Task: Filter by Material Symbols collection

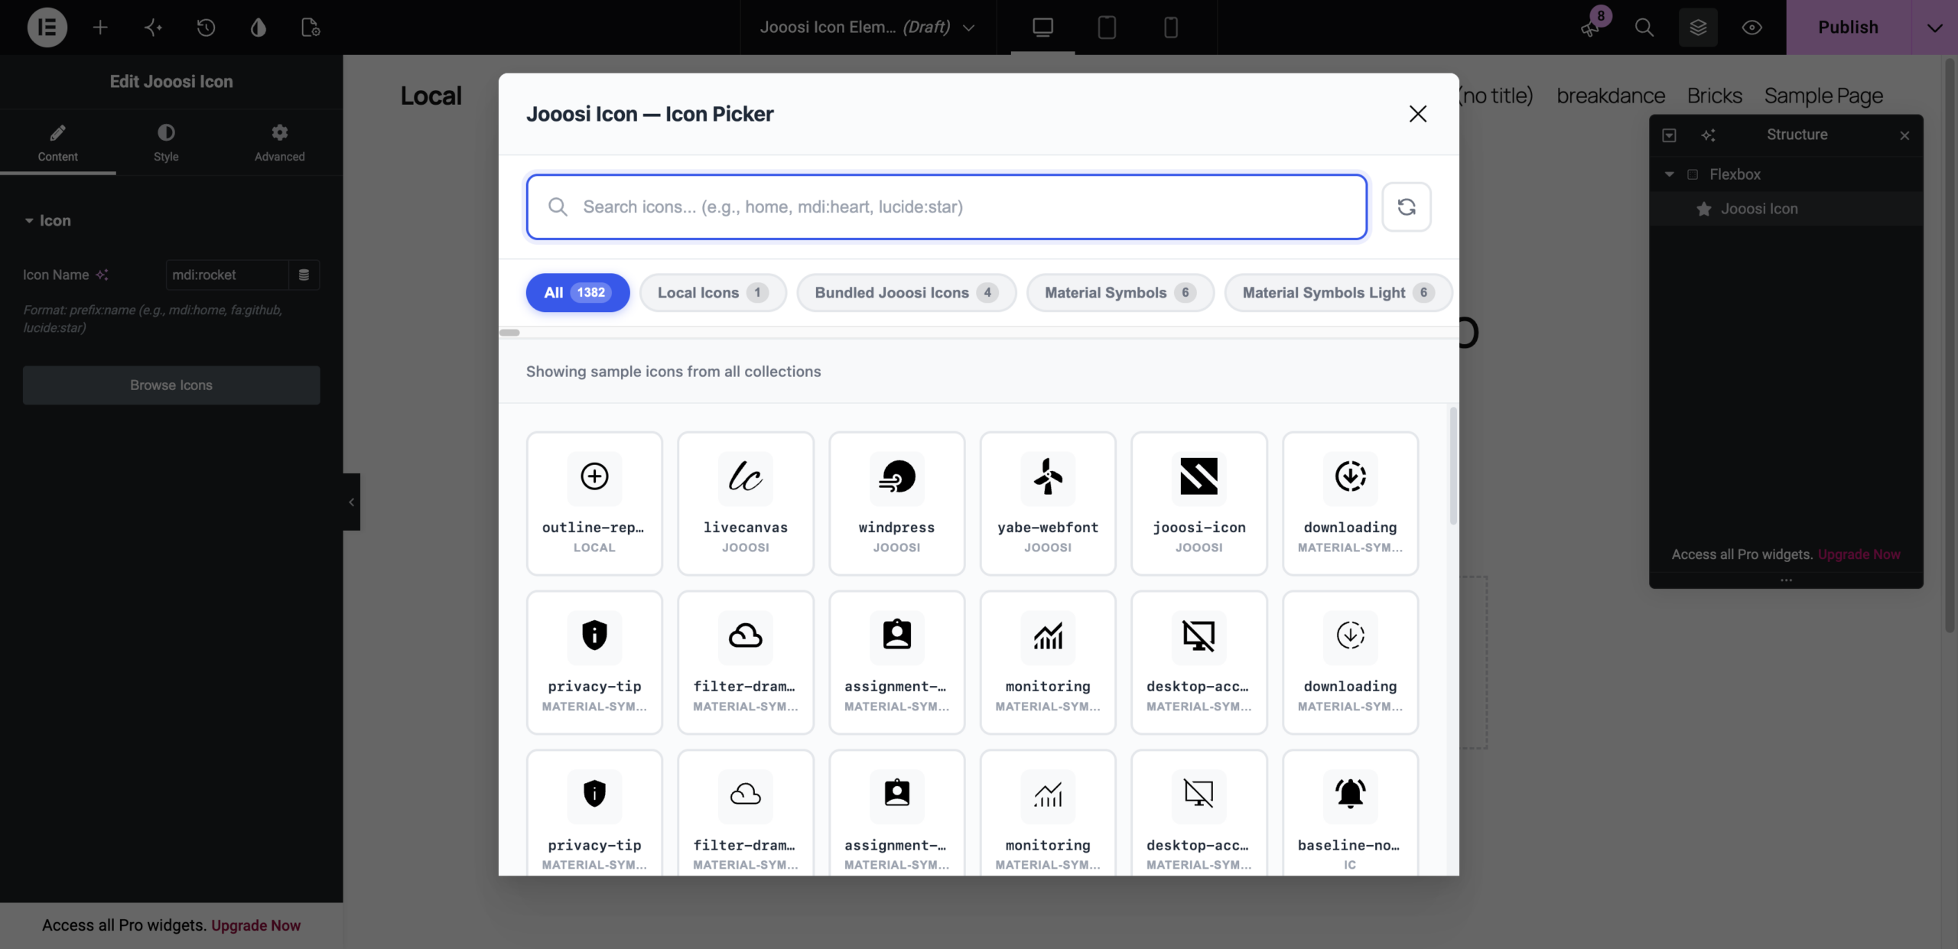Action: pos(1120,292)
